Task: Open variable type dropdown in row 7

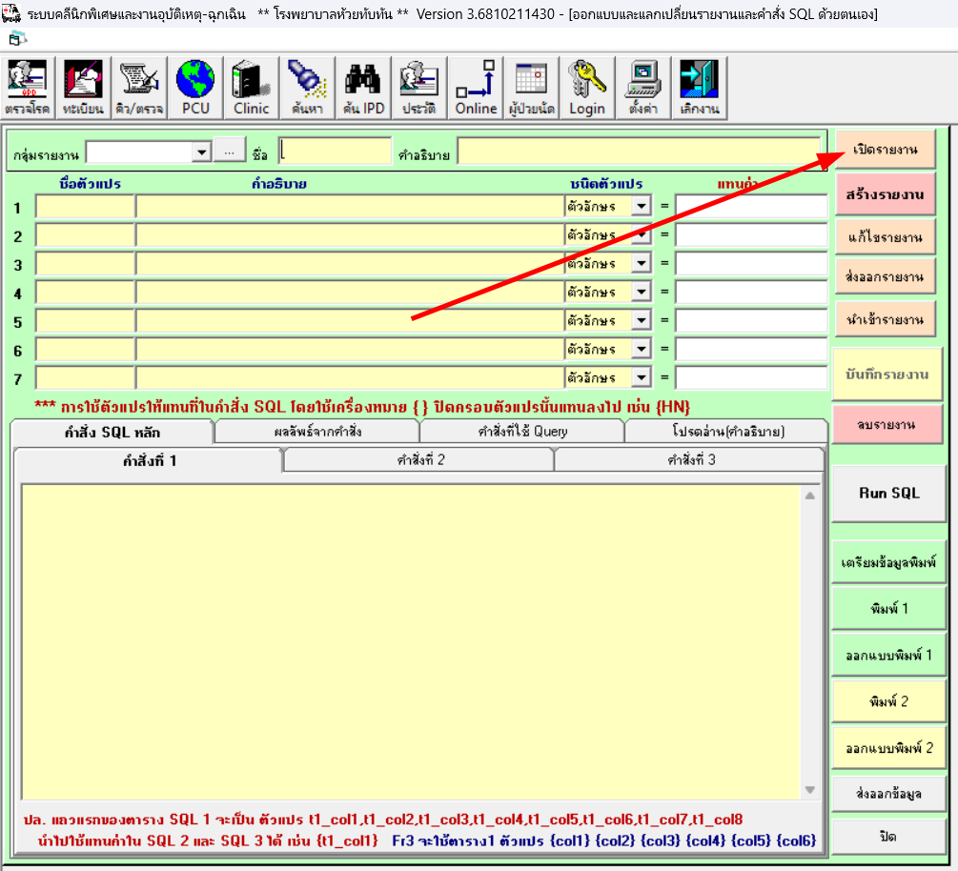Action: tap(641, 377)
